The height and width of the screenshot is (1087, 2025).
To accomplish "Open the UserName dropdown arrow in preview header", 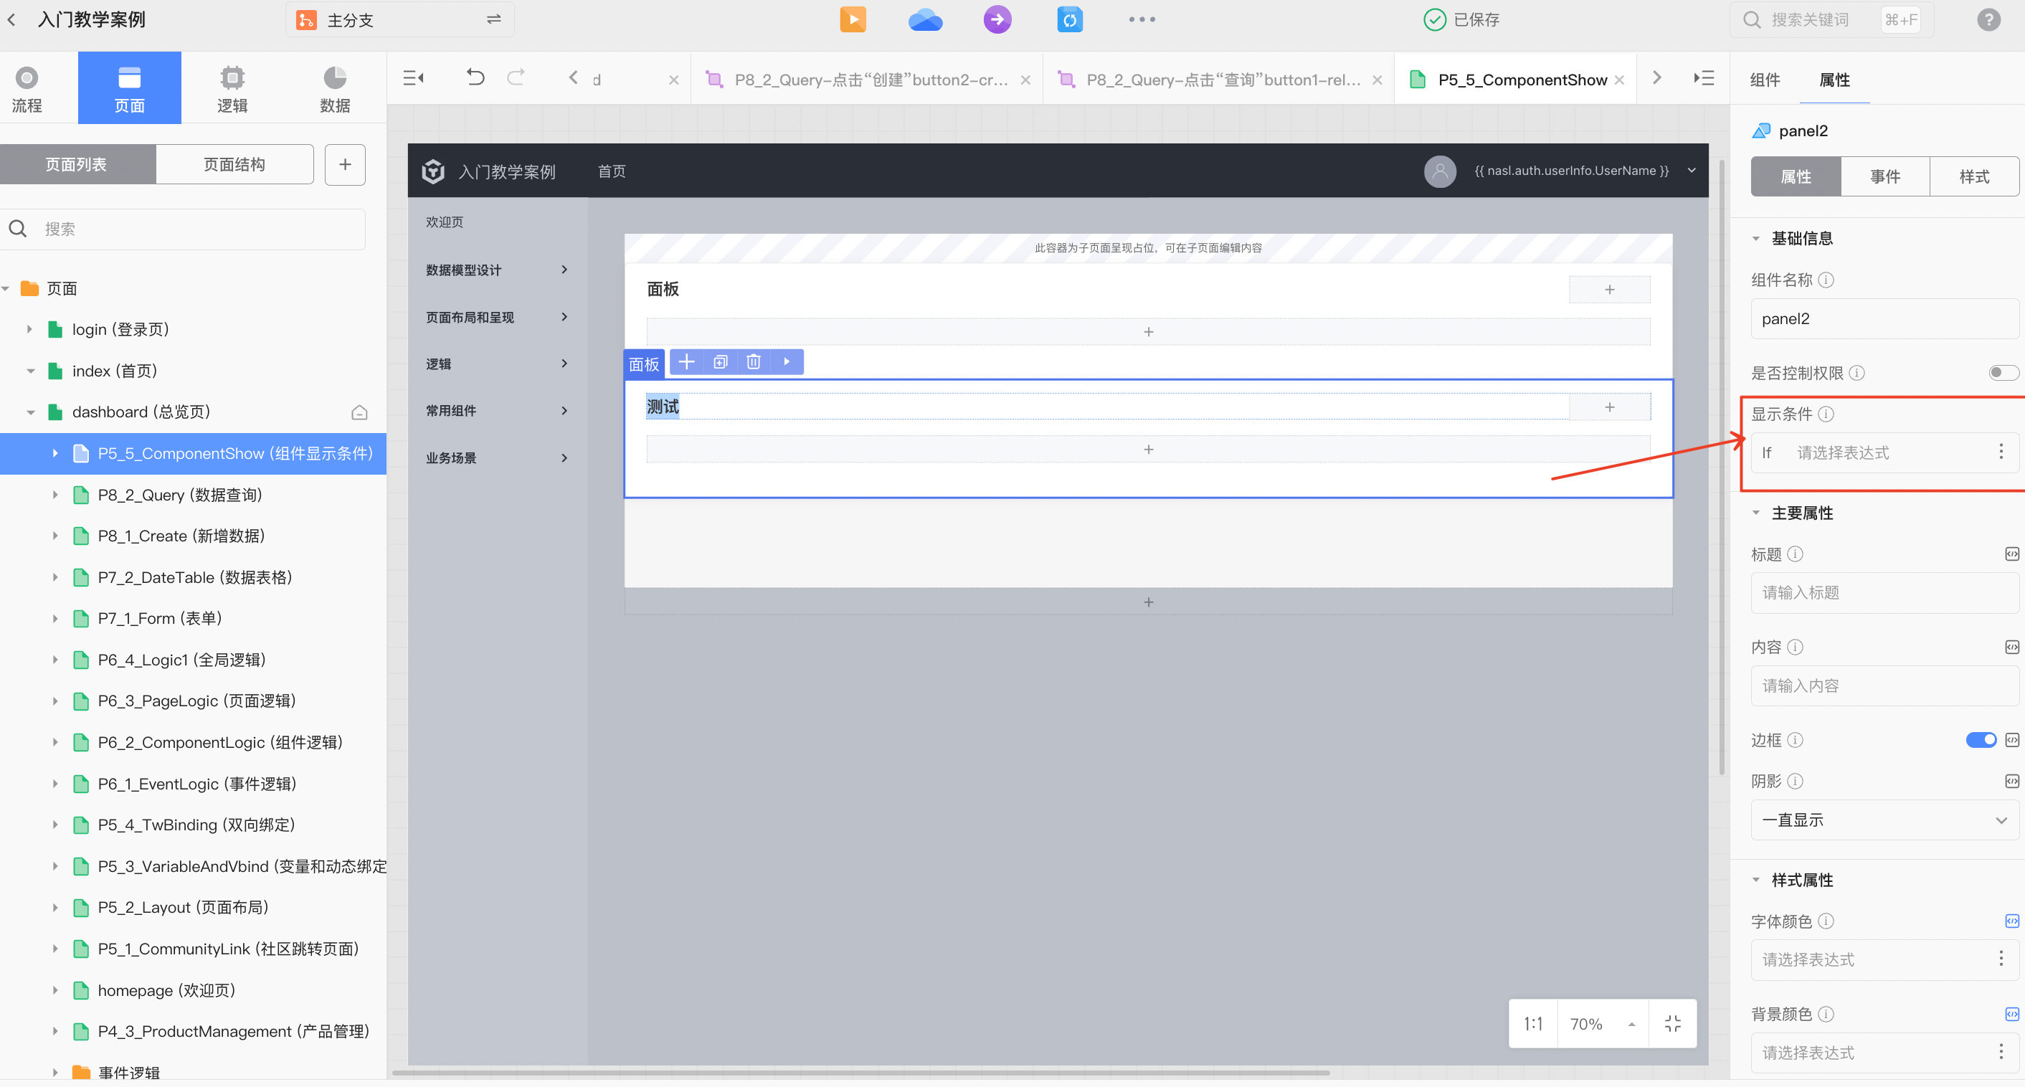I will (x=1692, y=171).
